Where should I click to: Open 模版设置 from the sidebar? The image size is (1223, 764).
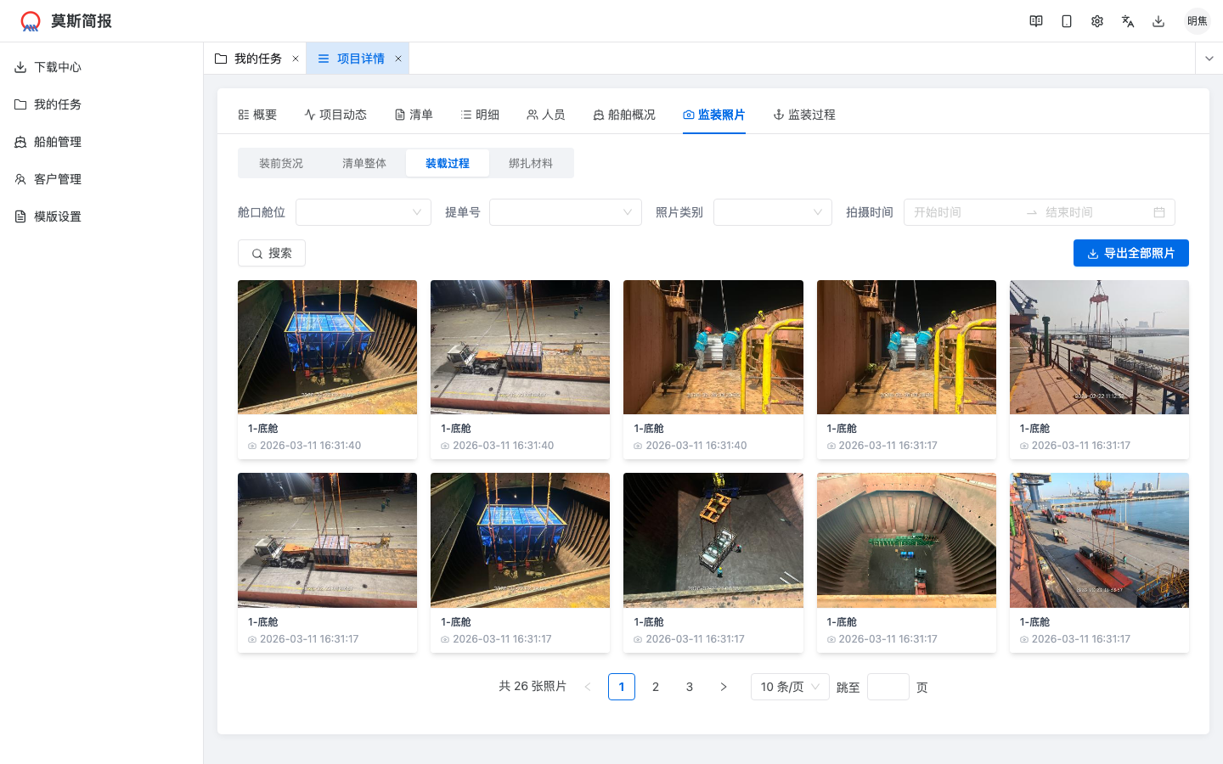coord(58,216)
